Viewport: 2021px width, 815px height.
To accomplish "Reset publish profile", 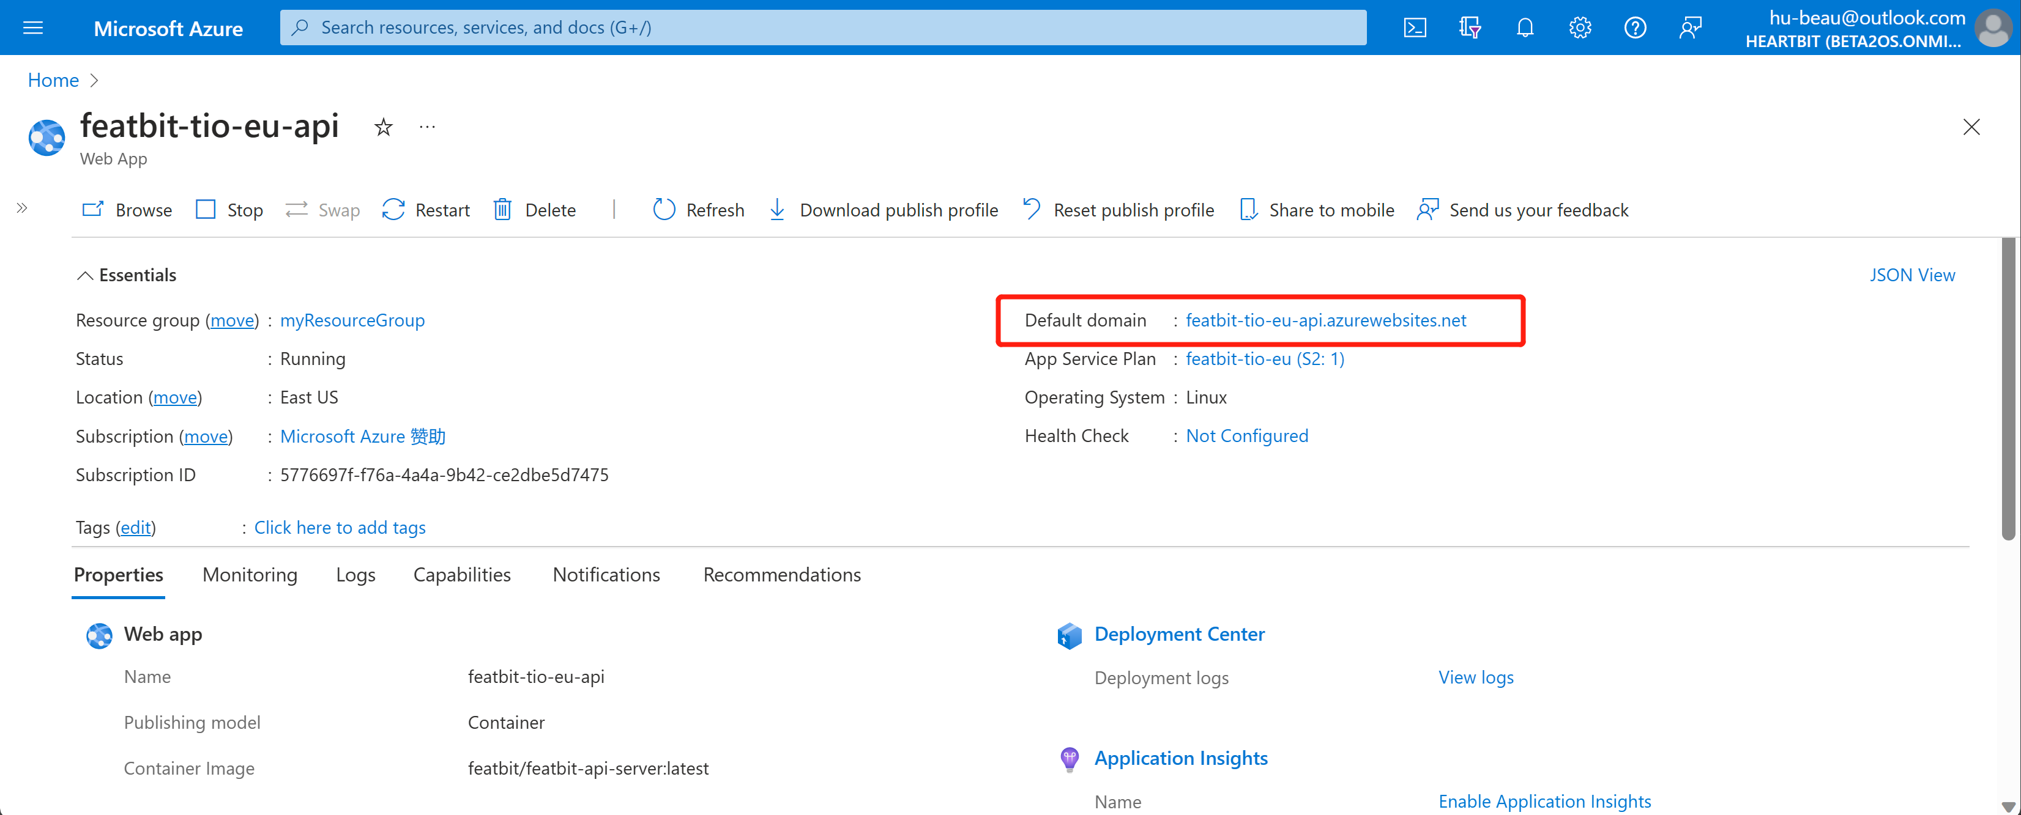I will pos(1118,210).
